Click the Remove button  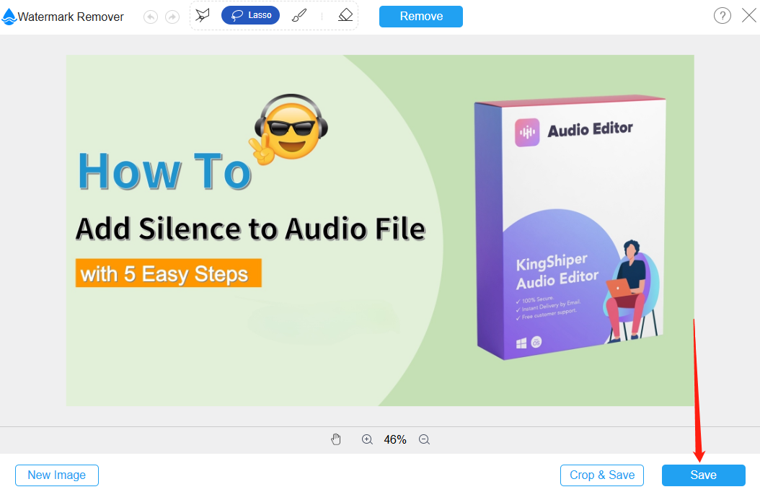(x=420, y=17)
